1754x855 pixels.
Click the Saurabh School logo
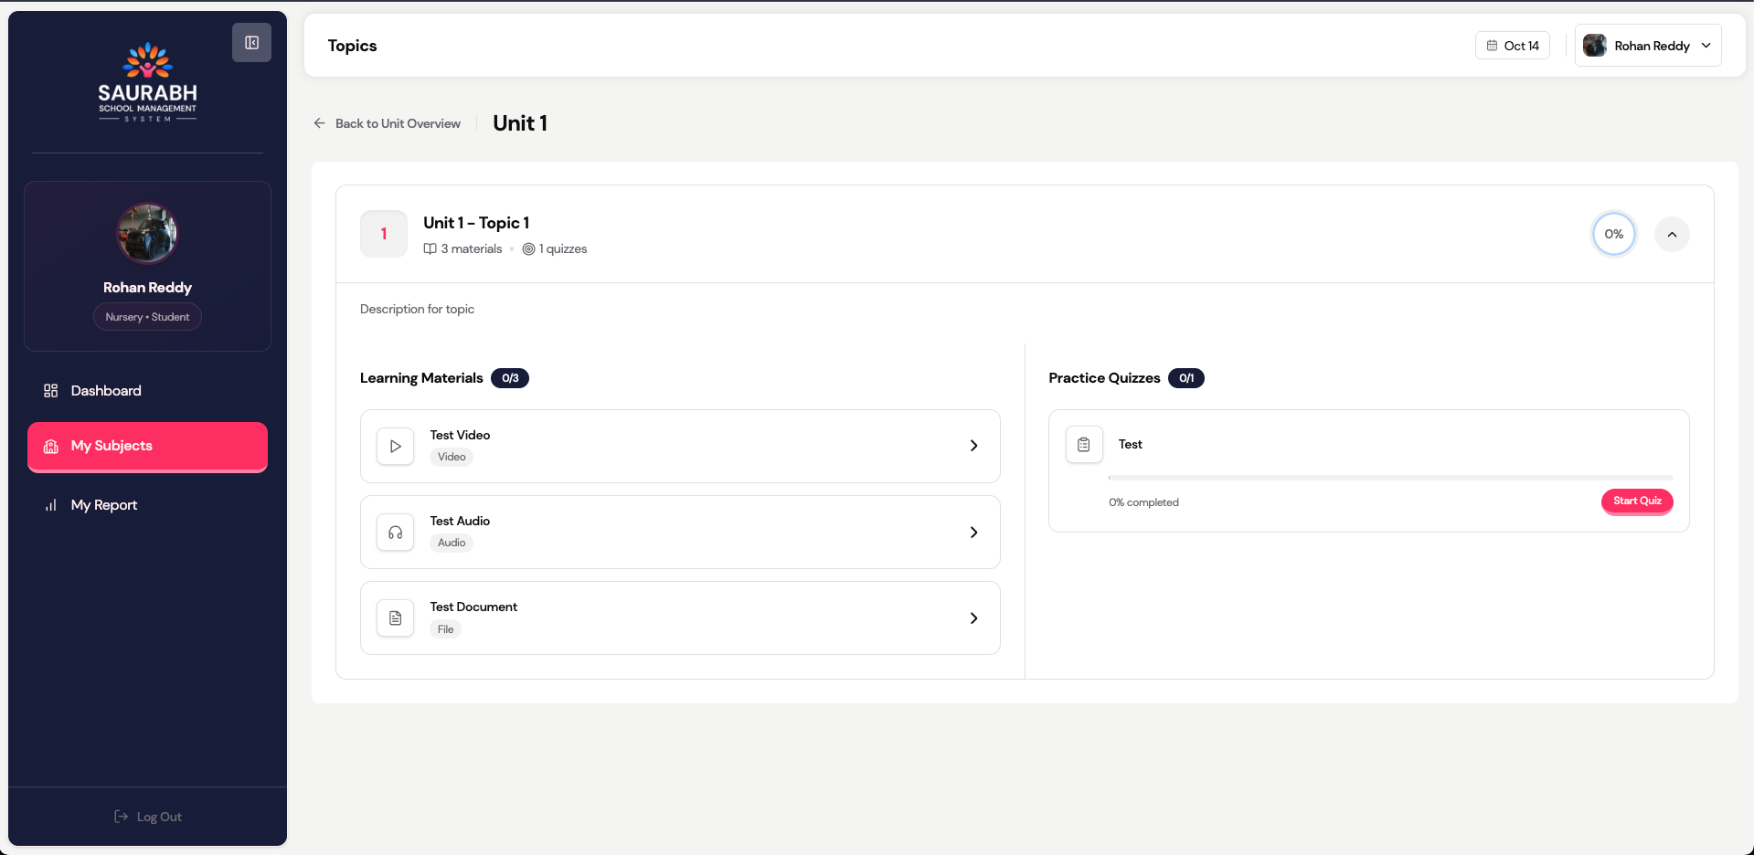[x=147, y=82]
